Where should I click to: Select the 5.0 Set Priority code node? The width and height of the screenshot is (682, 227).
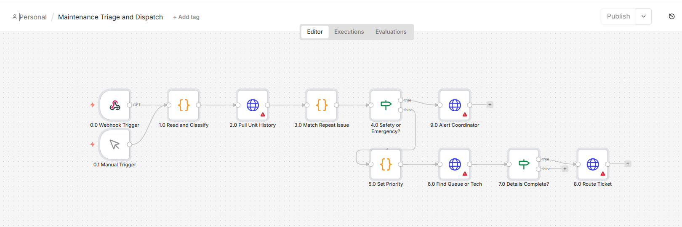386,164
